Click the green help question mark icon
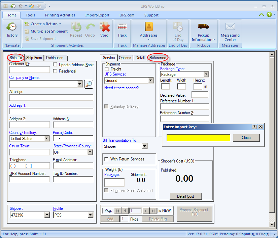This screenshot has width=278, height=238. (269, 14)
